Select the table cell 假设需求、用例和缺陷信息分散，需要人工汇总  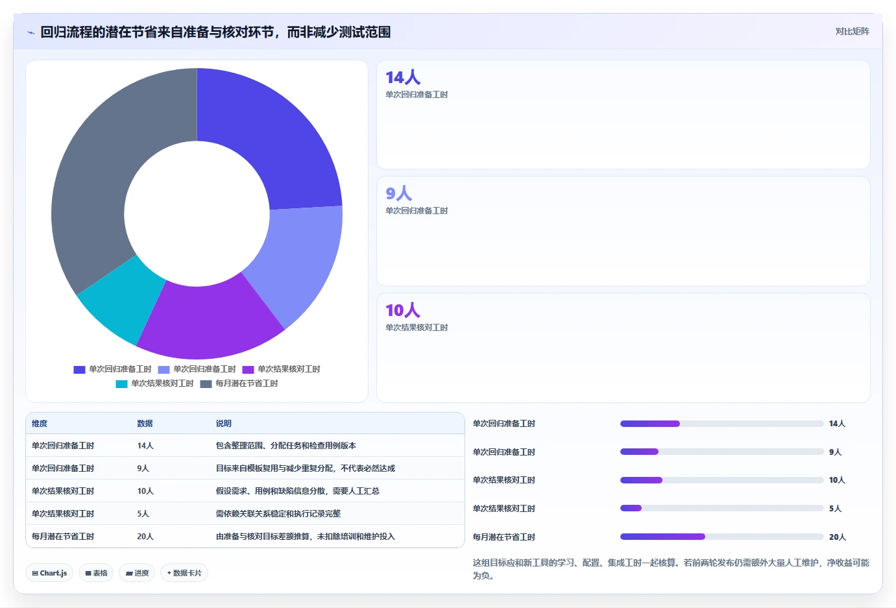[297, 491]
